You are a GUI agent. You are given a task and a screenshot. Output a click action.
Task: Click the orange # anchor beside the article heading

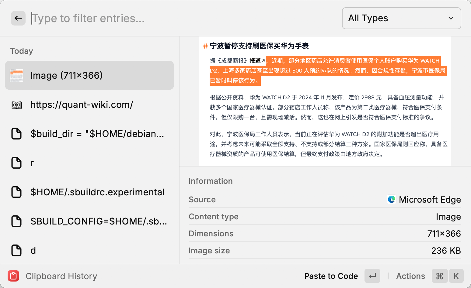pos(205,46)
